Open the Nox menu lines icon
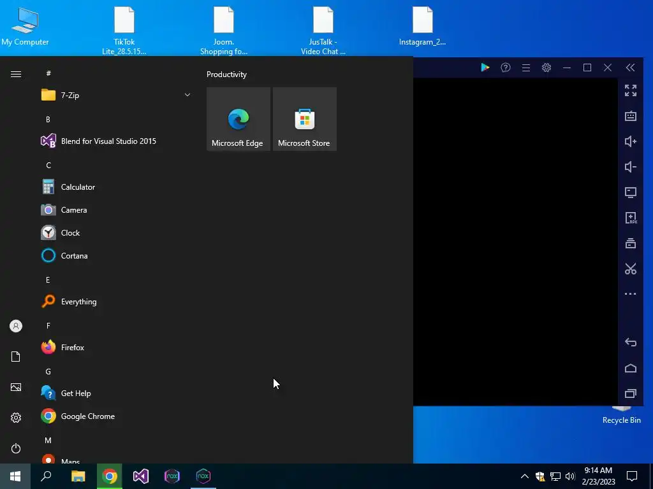Screen dimensions: 653x489 (526, 67)
